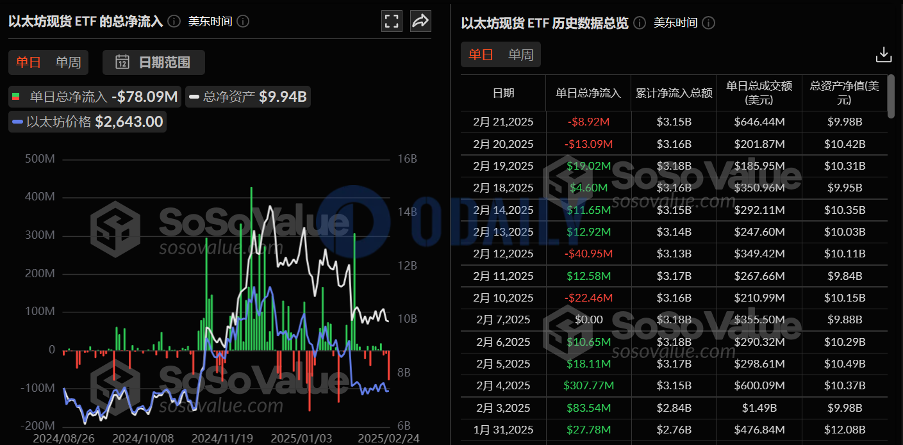This screenshot has width=903, height=445.
Task: Click the 单日总成交额(美元) column header
Action: point(759,93)
